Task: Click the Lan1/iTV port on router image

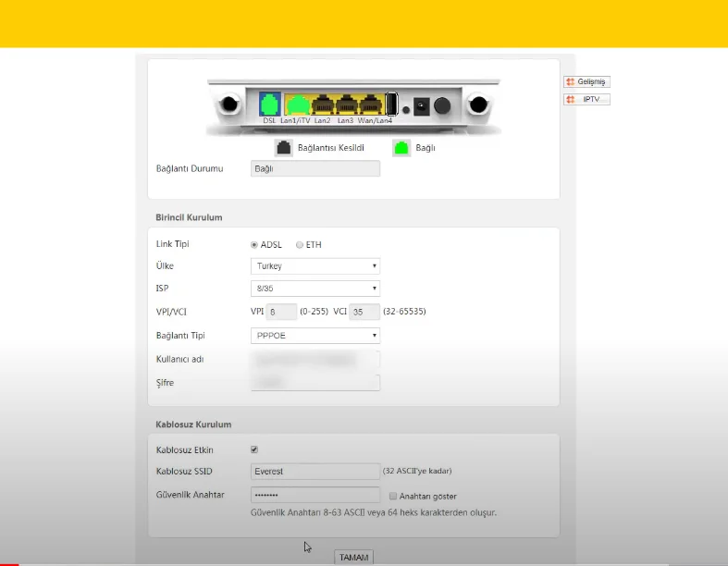Action: (x=296, y=105)
